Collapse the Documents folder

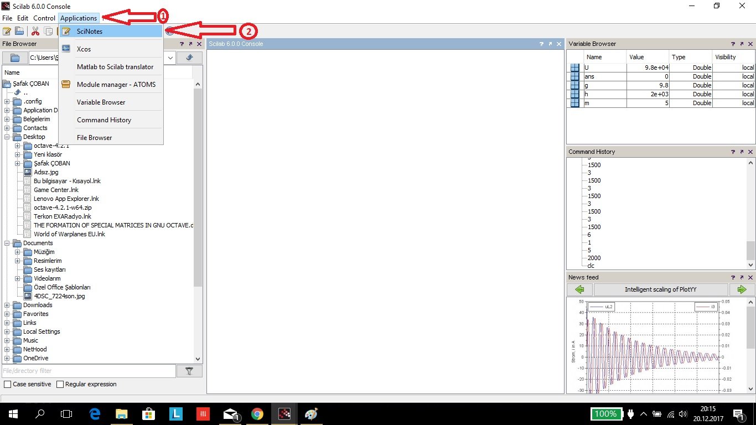pos(7,243)
